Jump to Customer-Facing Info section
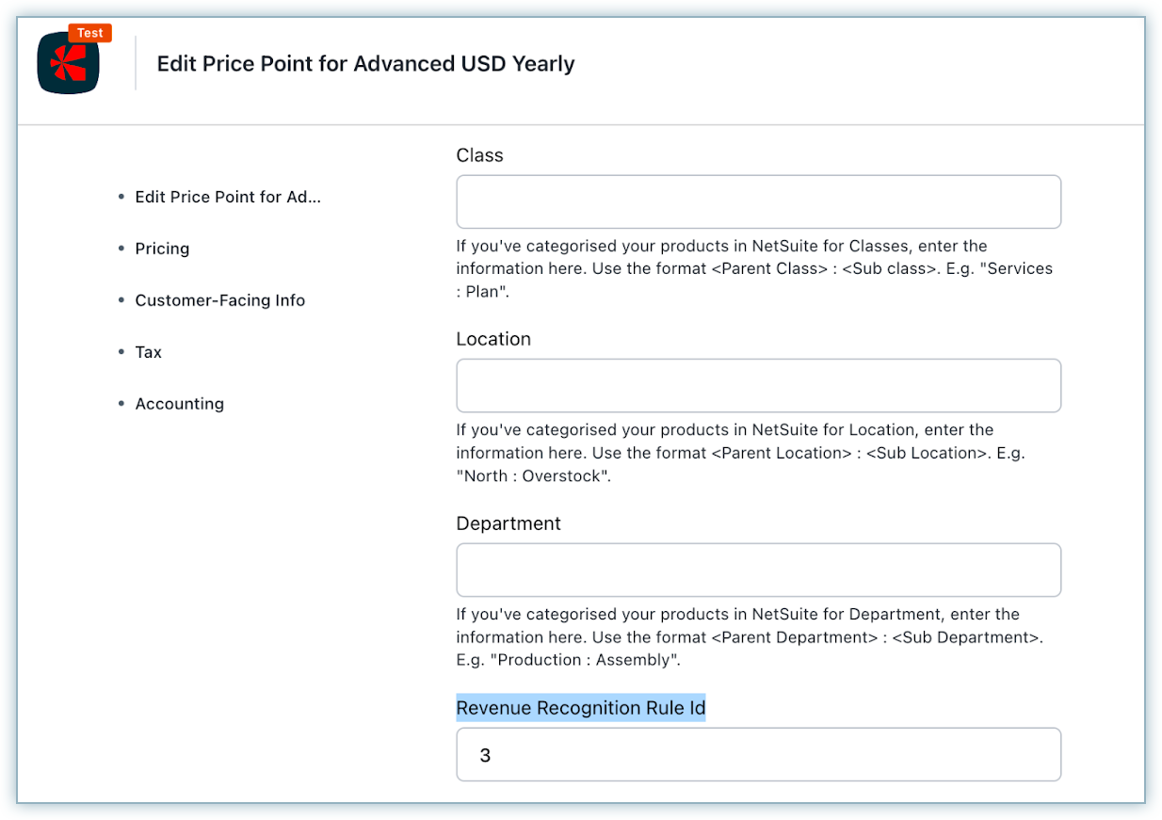 (219, 300)
